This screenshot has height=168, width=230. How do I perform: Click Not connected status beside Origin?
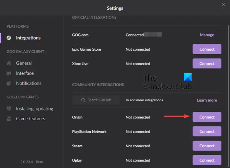tap(138, 117)
